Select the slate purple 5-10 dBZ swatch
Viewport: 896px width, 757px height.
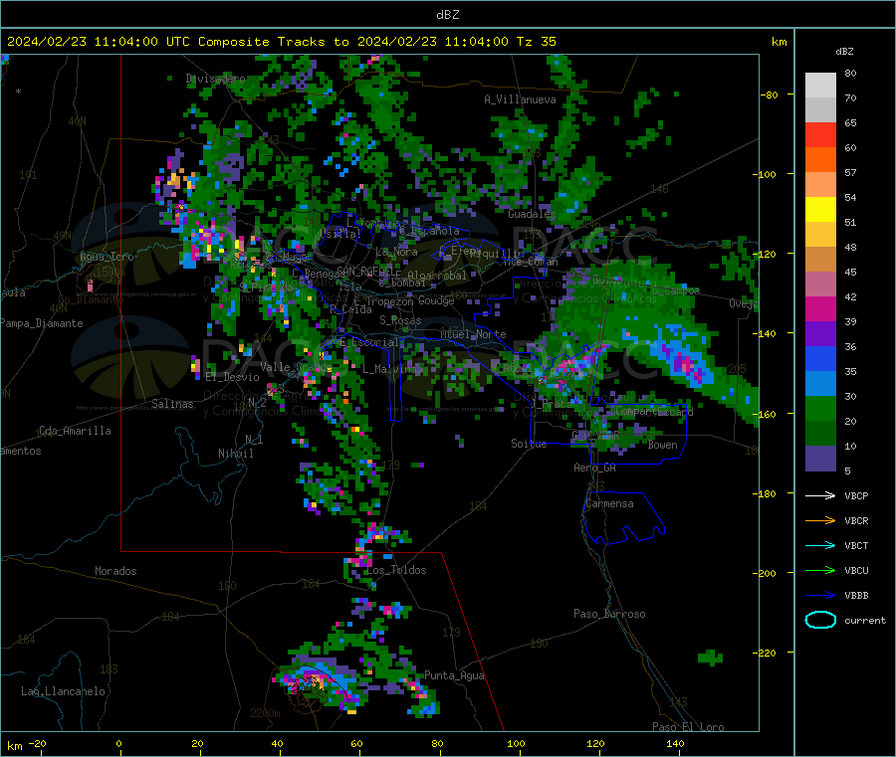(820, 459)
